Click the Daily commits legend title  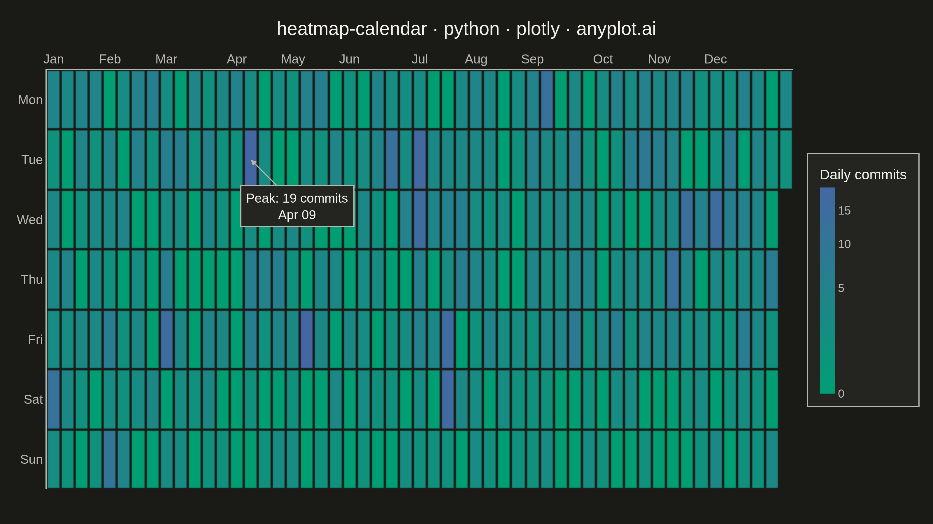pos(863,175)
